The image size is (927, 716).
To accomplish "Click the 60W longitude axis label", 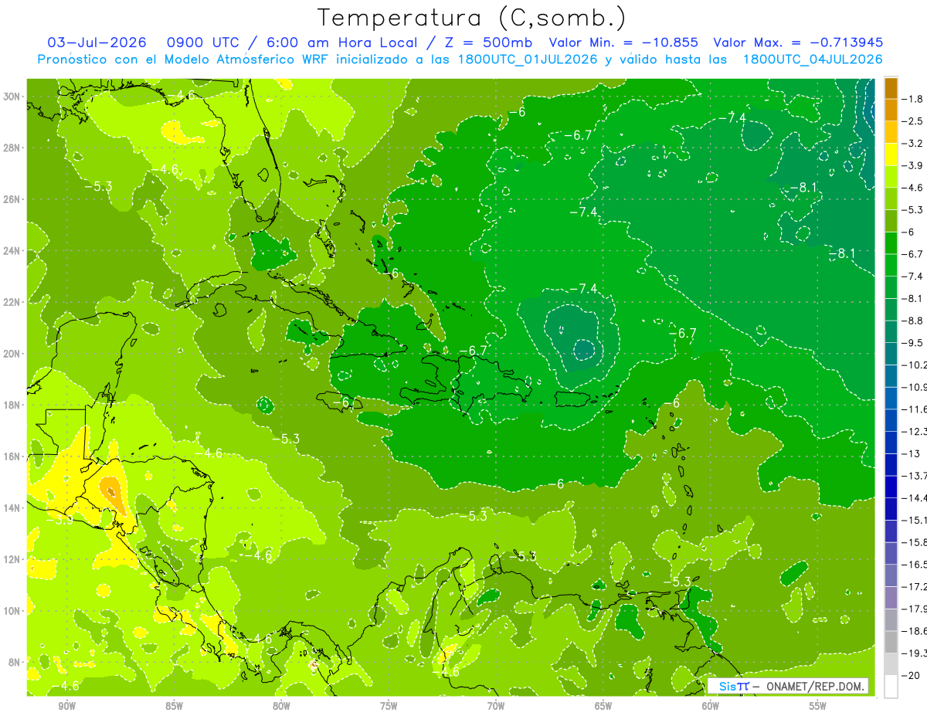I will click(x=711, y=707).
